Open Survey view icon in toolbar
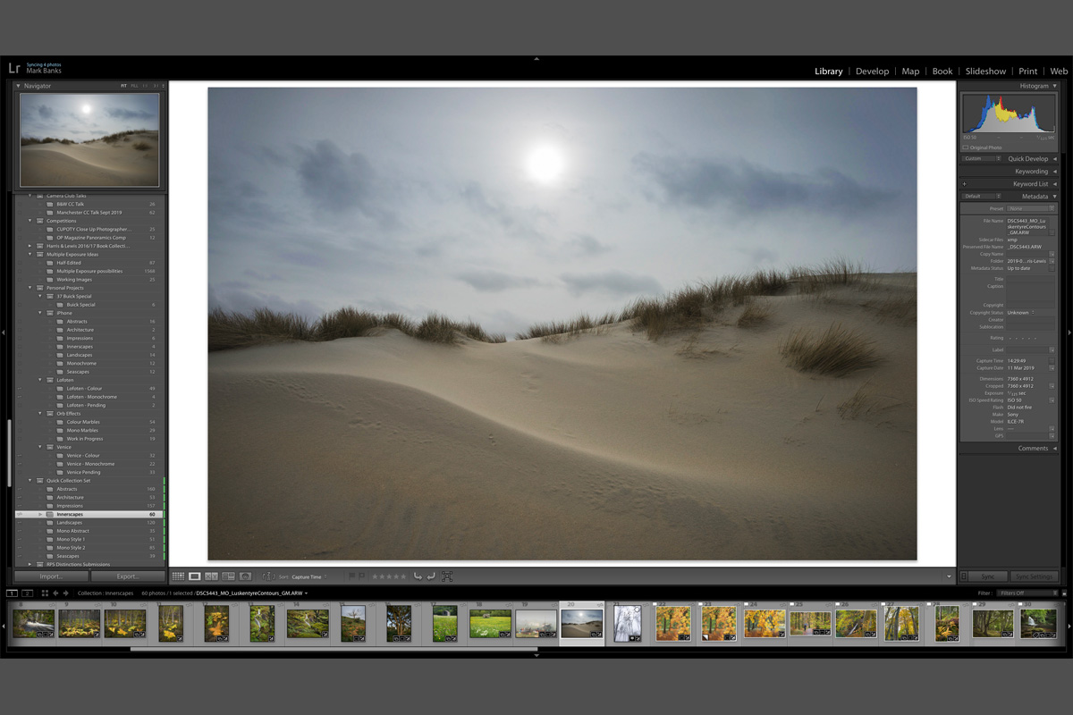The width and height of the screenshot is (1073, 715). 228,577
